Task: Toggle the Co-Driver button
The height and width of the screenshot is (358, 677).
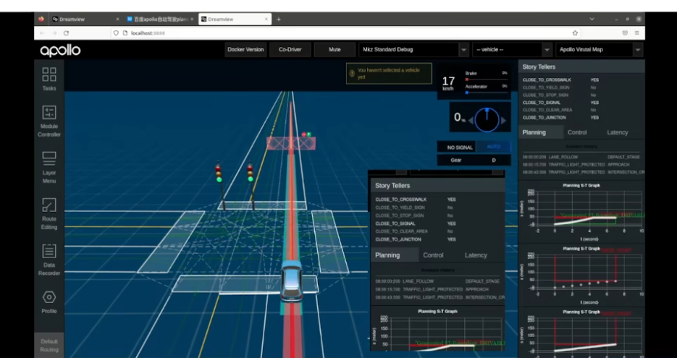Action: [290, 50]
